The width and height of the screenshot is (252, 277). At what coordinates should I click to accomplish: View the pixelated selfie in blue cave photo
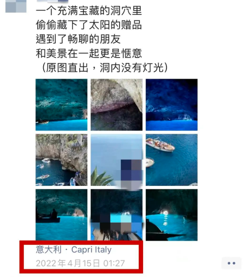[x=116, y=215]
